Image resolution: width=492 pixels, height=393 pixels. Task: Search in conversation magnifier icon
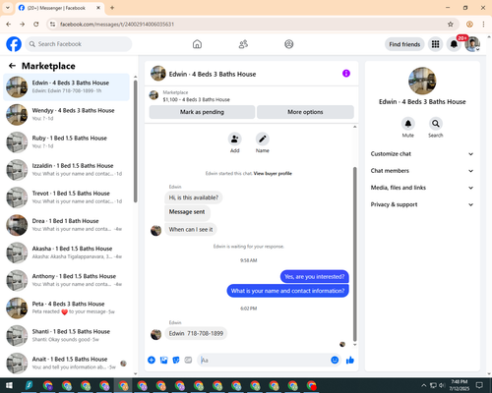click(436, 124)
